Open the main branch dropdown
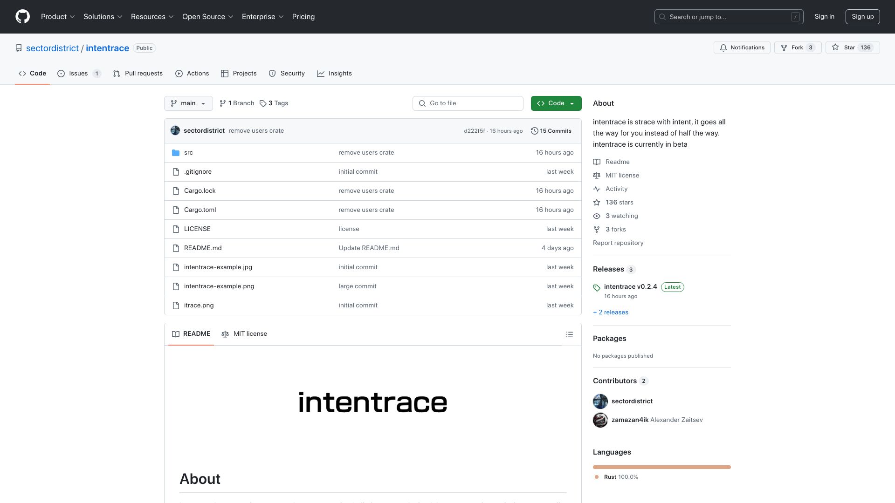Screen dimensions: 895x503 point(188,103)
